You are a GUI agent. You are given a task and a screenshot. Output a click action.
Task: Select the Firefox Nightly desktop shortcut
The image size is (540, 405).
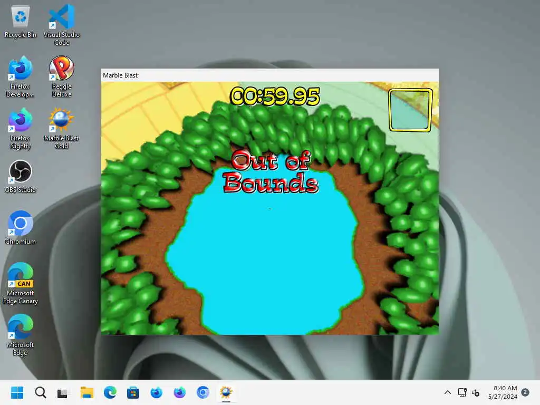(x=21, y=129)
